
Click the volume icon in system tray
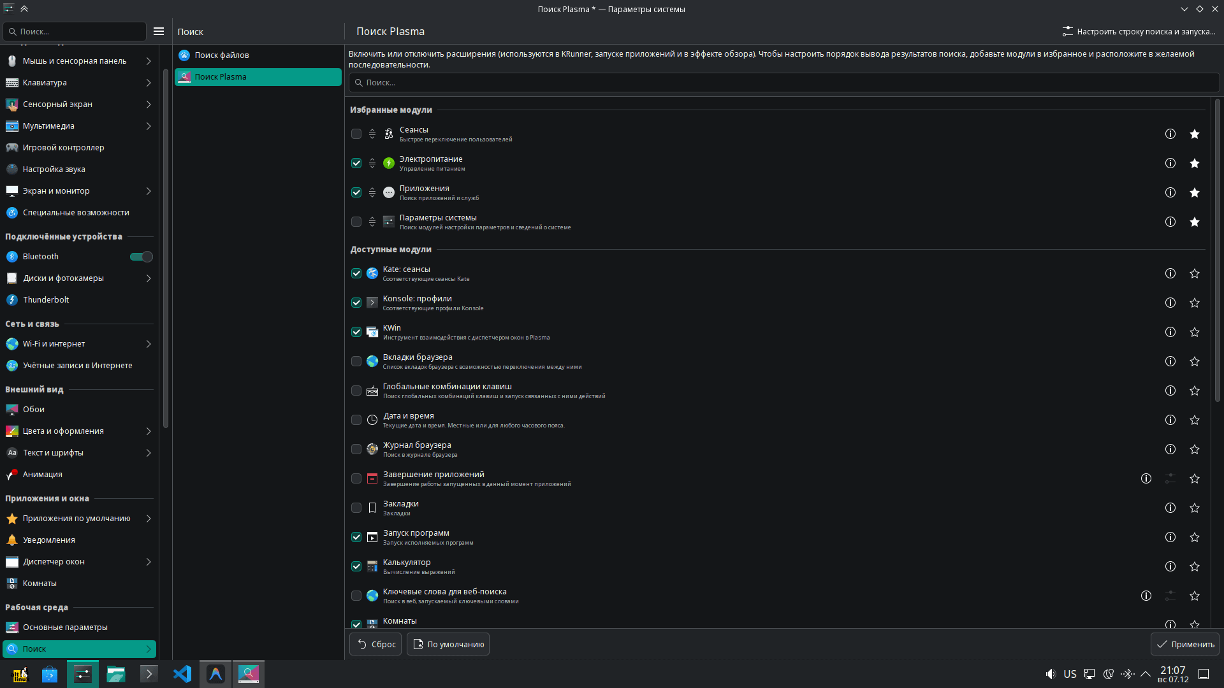click(x=1050, y=674)
